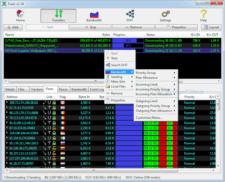225x182 pixels.
Task: Open the Priority Group submenu
Action: tap(156, 73)
